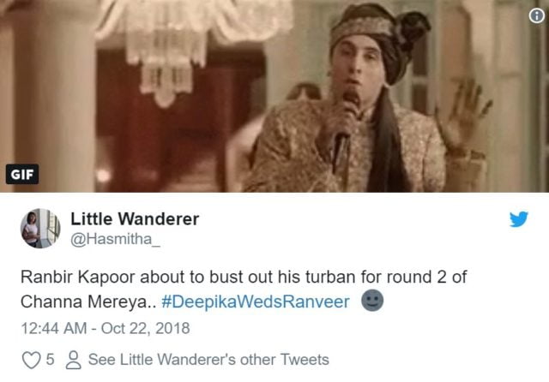
Task: Open Little Wanderer's profile picture
Action: (x=40, y=228)
